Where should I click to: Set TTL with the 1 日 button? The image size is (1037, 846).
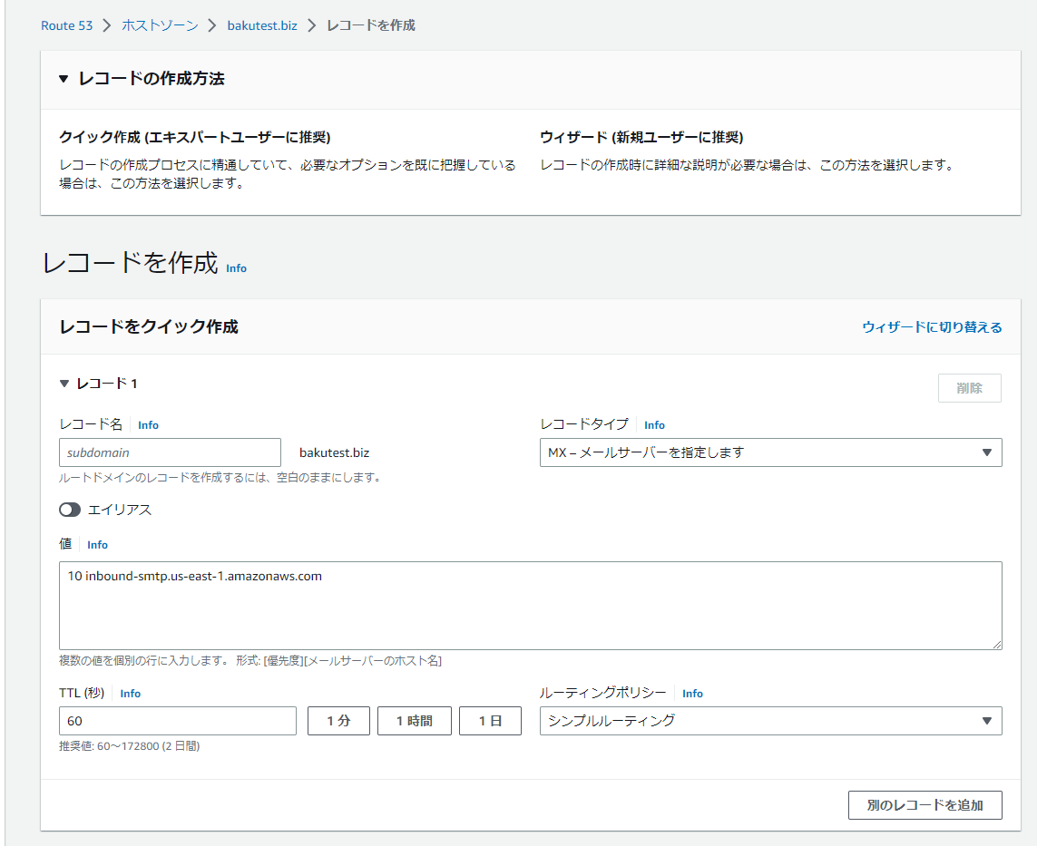coord(491,721)
